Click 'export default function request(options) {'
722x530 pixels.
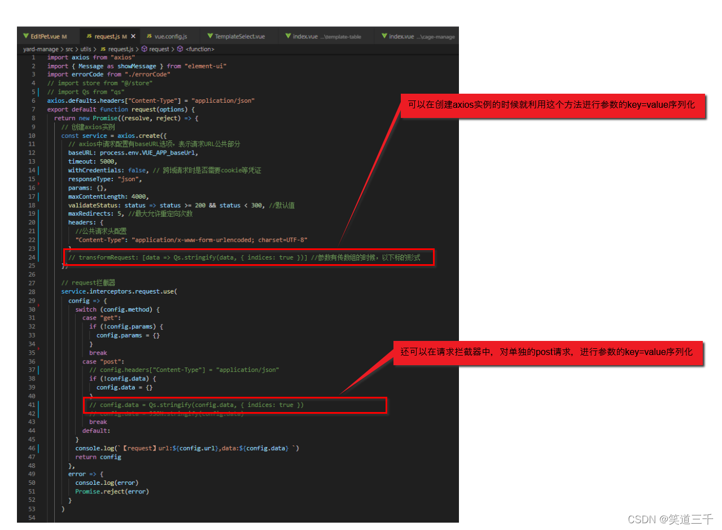click(x=121, y=109)
